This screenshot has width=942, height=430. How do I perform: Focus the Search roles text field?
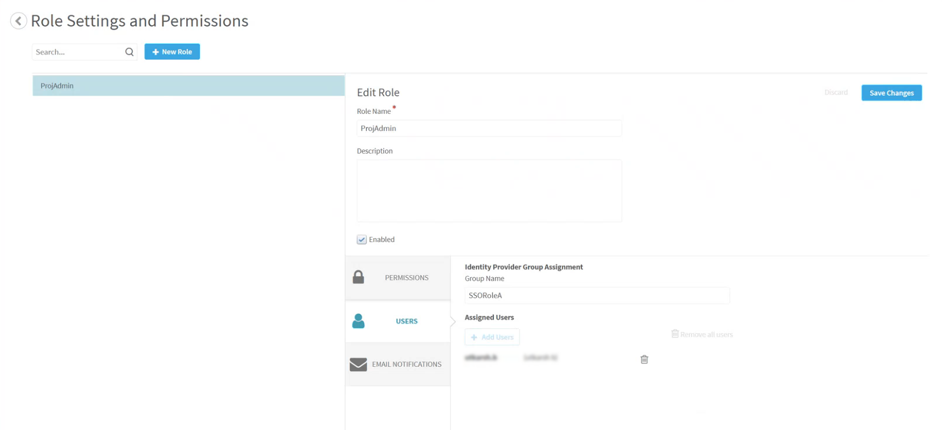tap(78, 52)
